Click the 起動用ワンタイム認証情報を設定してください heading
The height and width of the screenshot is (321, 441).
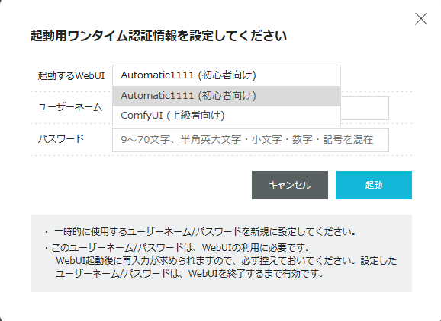click(x=159, y=36)
